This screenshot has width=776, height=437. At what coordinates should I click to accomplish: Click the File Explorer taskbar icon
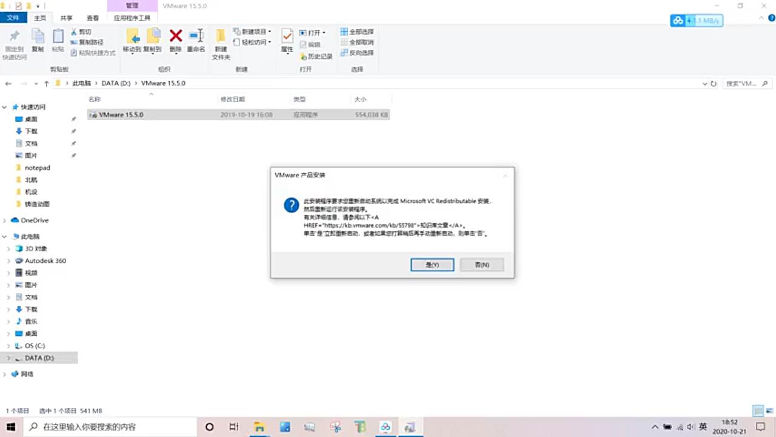pyautogui.click(x=259, y=427)
